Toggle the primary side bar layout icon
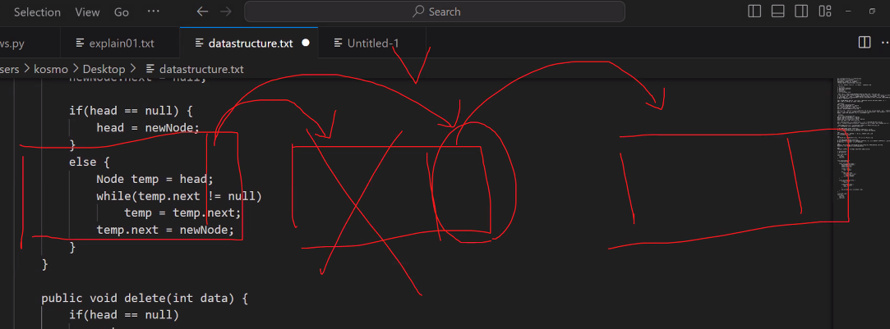 tap(754, 11)
